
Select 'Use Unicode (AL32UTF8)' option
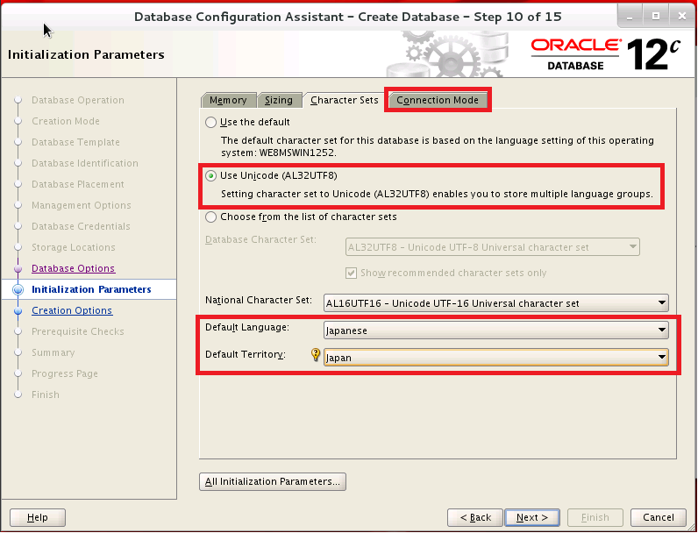click(210, 175)
